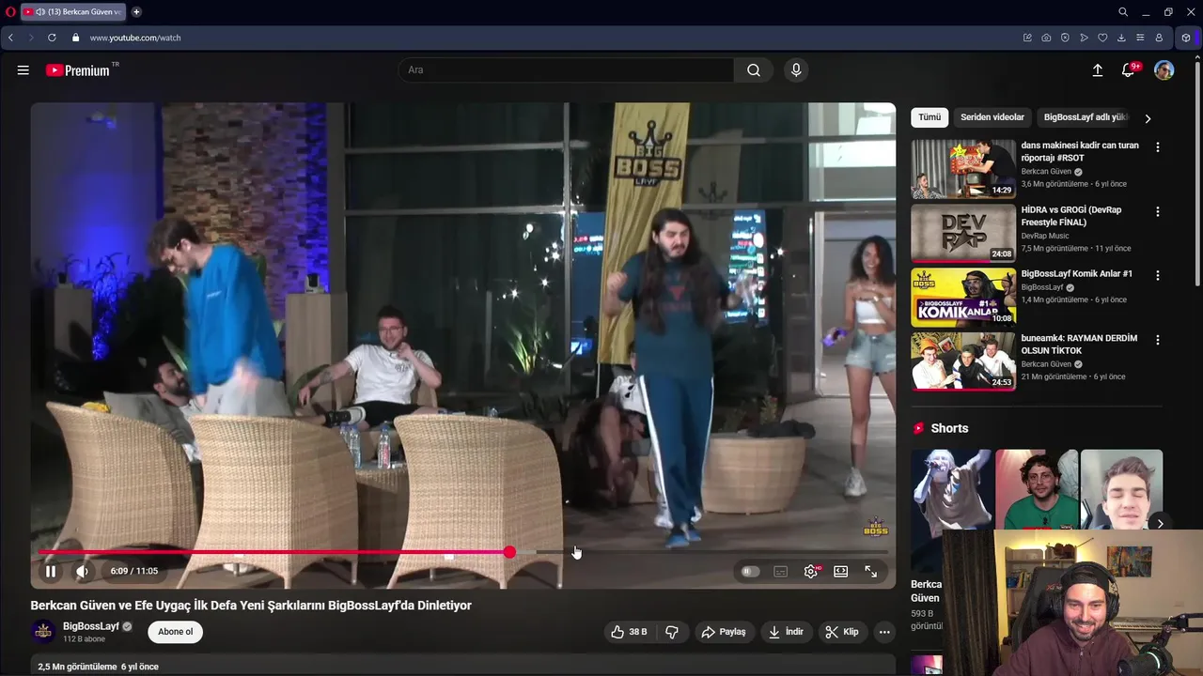The width and height of the screenshot is (1203, 676).
Task: Switch to theater mode
Action: coord(841,571)
